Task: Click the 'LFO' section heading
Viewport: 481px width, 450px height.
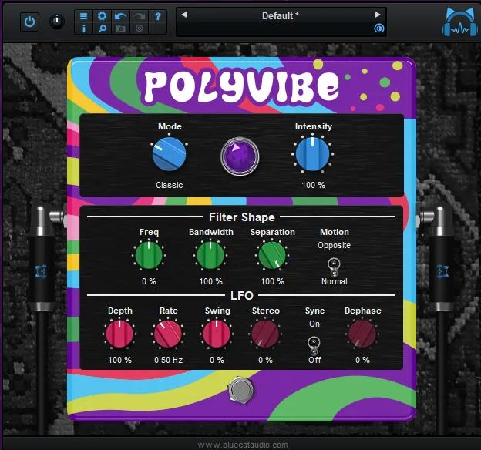Action: click(x=242, y=296)
